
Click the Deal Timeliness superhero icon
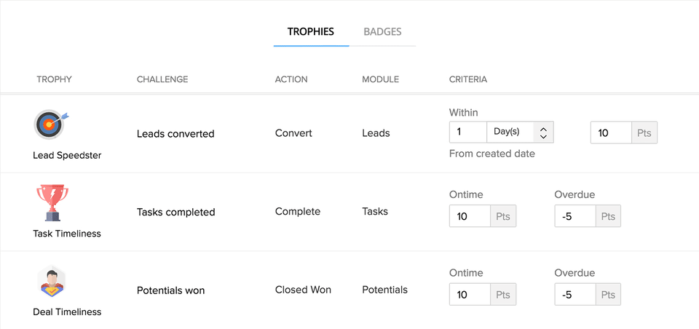52,282
